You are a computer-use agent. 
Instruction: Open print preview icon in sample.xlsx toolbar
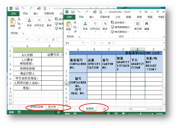(x=101, y=12)
